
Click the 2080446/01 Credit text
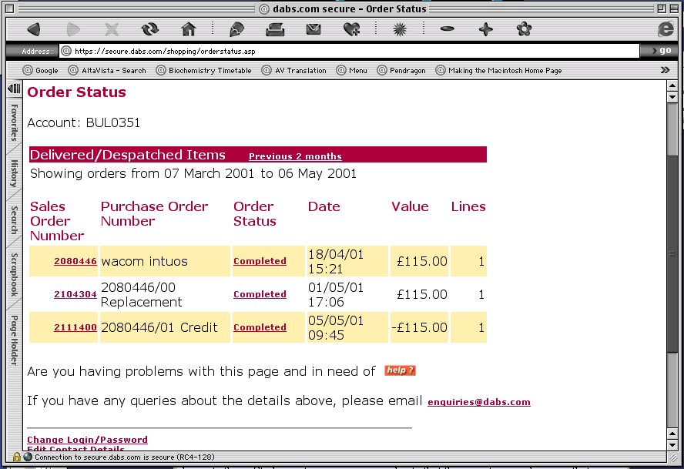159,327
